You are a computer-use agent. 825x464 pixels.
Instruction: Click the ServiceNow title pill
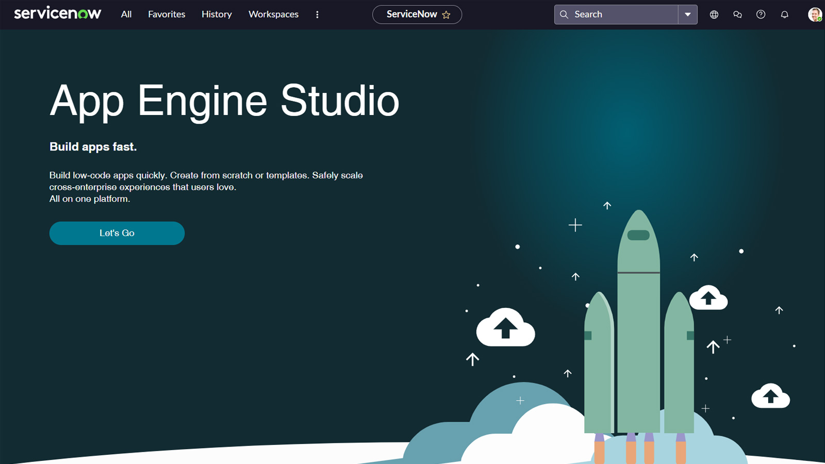tap(417, 14)
